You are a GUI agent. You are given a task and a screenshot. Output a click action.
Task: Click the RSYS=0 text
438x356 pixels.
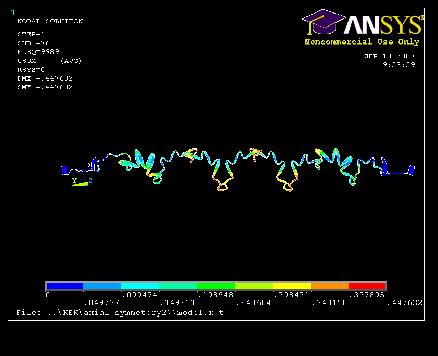click(31, 70)
